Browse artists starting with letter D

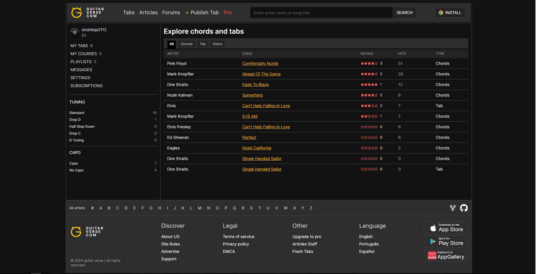126,208
